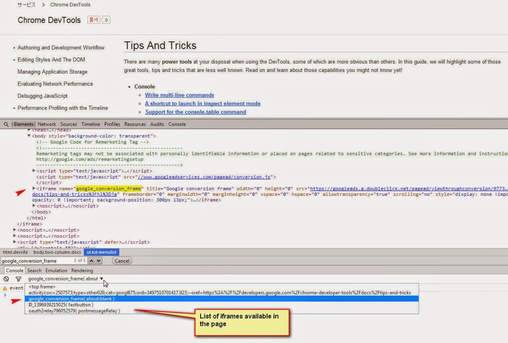The image size is (508, 343).
Task: Click the previous search result arrow
Action: 92,261
